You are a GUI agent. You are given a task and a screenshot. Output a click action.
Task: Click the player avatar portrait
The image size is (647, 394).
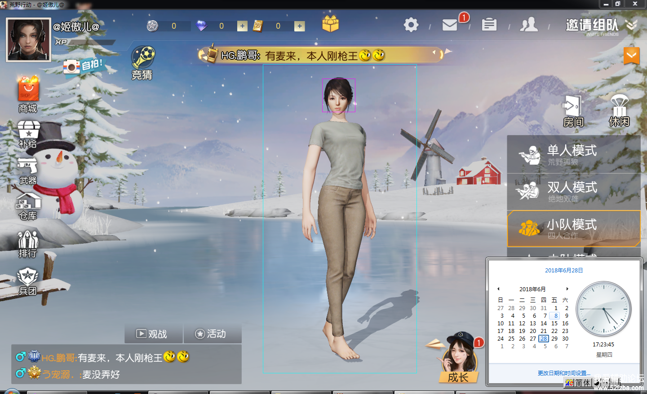[28, 40]
